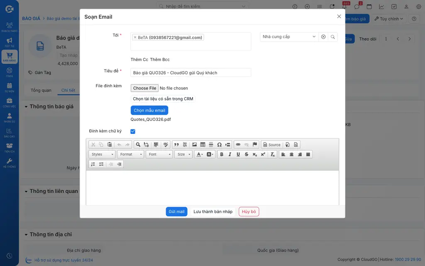Open the Styles dropdown

pos(102,155)
